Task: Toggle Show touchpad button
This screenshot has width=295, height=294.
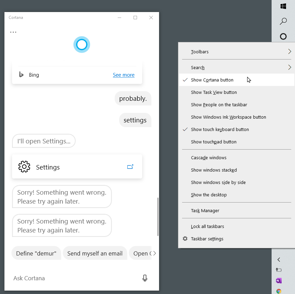Action: point(236,142)
